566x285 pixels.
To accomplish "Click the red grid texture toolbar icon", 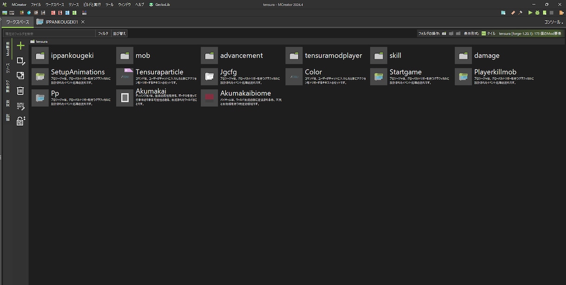I will 53,13.
